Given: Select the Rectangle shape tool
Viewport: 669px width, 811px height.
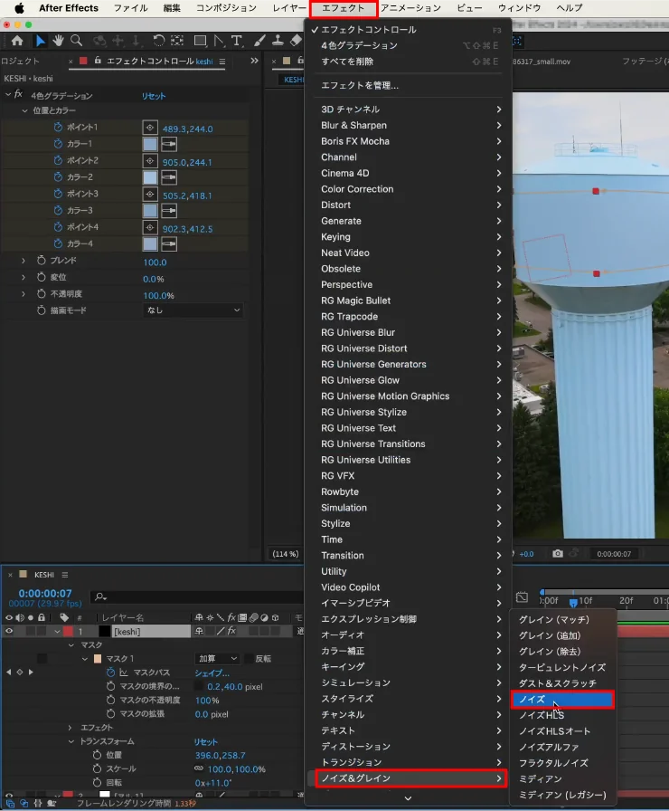Looking at the screenshot, I should [200, 41].
